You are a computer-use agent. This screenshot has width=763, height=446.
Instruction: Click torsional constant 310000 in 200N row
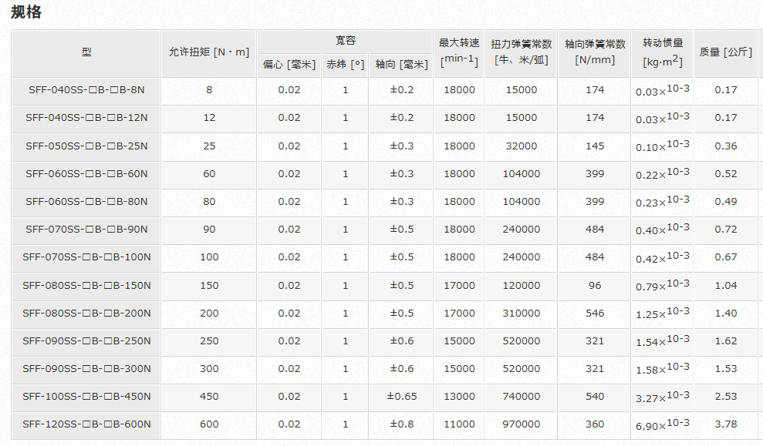click(x=522, y=314)
